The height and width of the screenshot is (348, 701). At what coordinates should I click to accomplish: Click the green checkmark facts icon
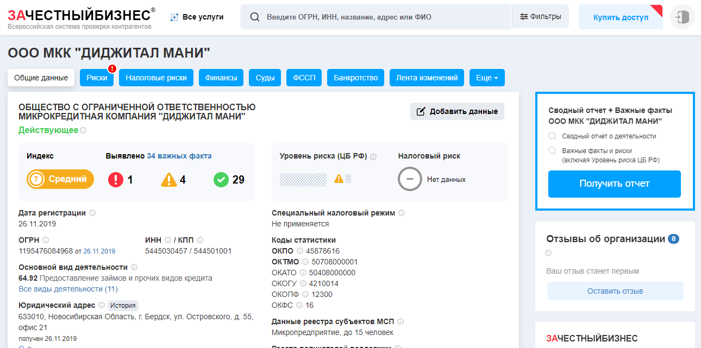(x=221, y=179)
